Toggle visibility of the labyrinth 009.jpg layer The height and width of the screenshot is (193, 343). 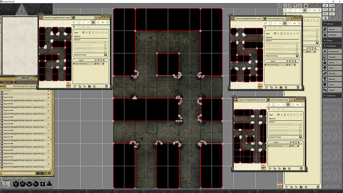pyautogui.click(x=287, y=65)
